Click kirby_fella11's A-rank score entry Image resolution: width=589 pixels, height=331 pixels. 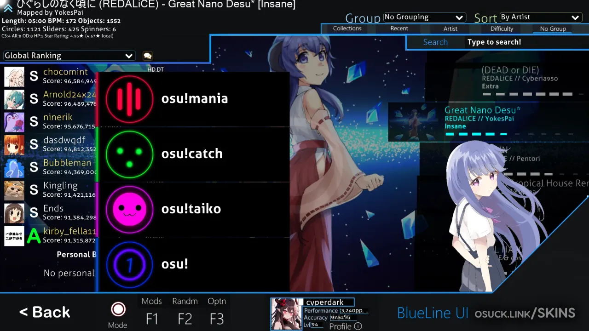[50, 236]
